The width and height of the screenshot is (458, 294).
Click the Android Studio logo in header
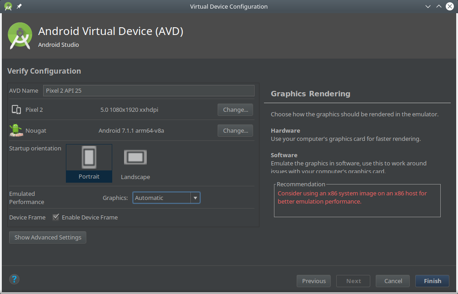pos(20,36)
